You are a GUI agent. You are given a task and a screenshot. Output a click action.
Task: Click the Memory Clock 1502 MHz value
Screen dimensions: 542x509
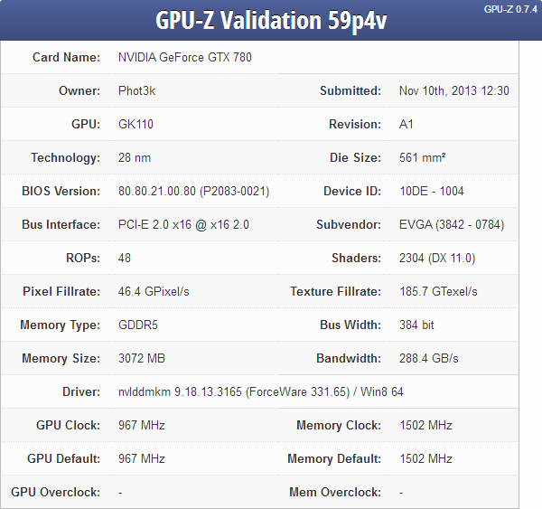pyautogui.click(x=425, y=425)
